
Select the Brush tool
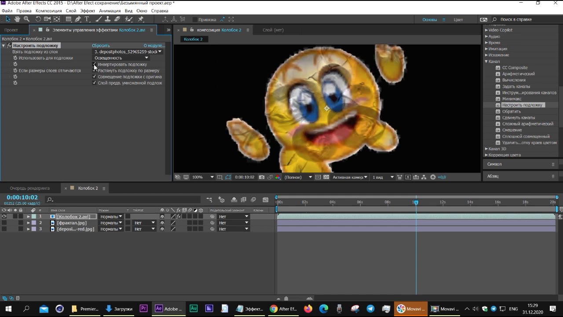99,19
